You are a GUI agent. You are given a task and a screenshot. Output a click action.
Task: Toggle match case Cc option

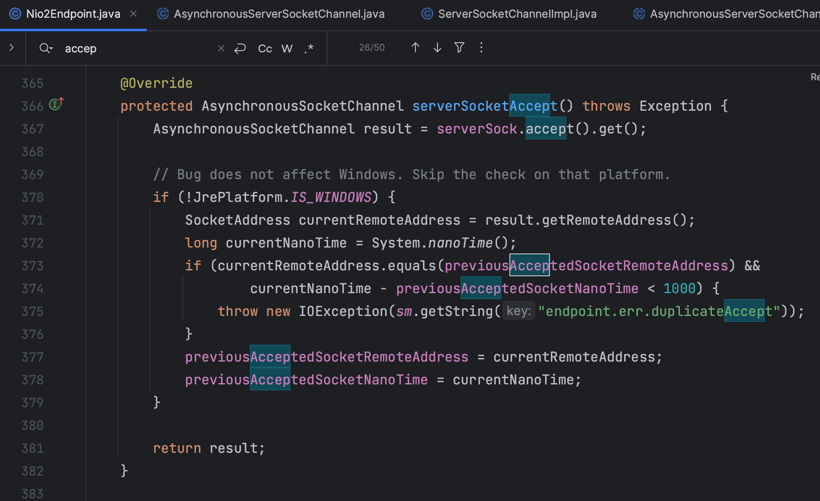click(x=265, y=49)
